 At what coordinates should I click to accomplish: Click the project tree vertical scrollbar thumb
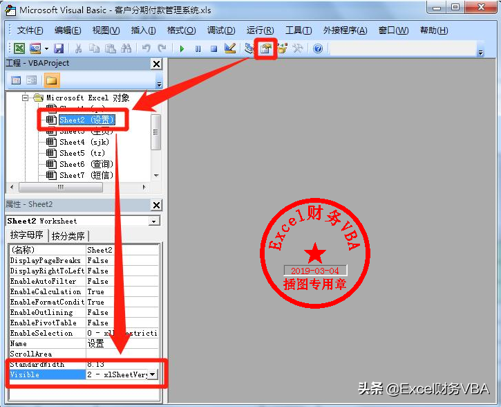pos(155,132)
